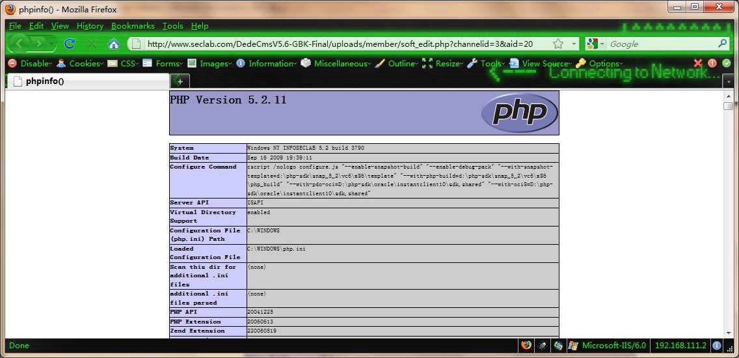Click the vertical scrollbar thumb
The width and height of the screenshot is (739, 358).
(x=729, y=105)
